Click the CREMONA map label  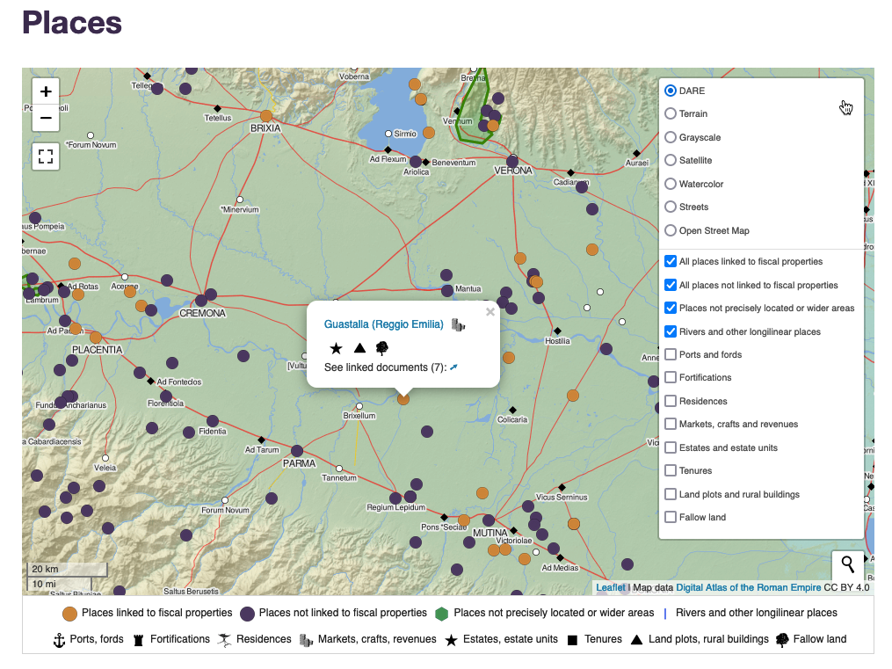coord(202,314)
